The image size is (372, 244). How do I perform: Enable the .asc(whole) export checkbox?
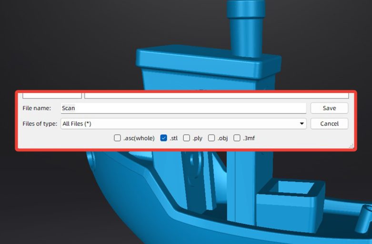[118, 138]
